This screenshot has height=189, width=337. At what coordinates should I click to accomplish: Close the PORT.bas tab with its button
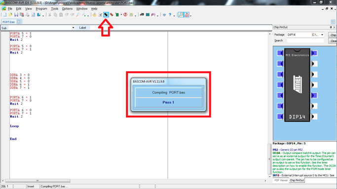[19, 22]
